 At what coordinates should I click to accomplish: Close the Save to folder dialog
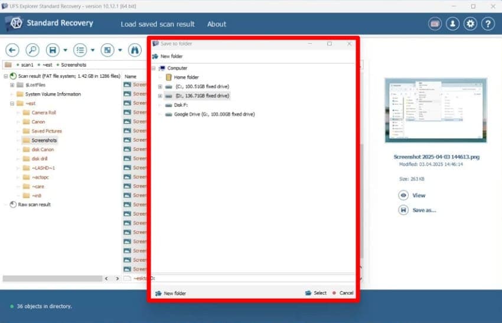tap(349, 44)
